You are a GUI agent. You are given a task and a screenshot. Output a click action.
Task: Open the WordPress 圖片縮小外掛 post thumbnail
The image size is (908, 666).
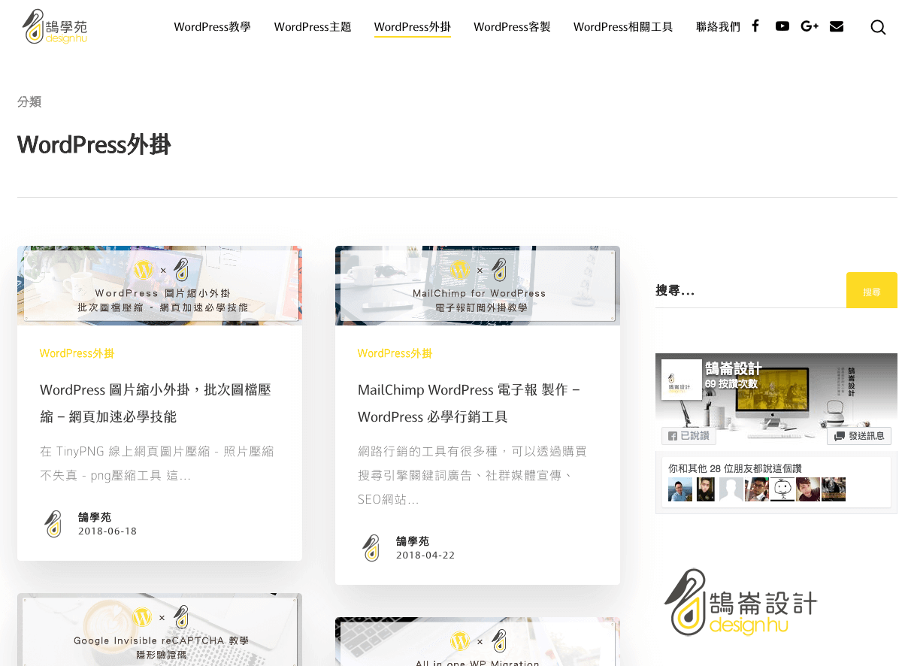(x=159, y=286)
